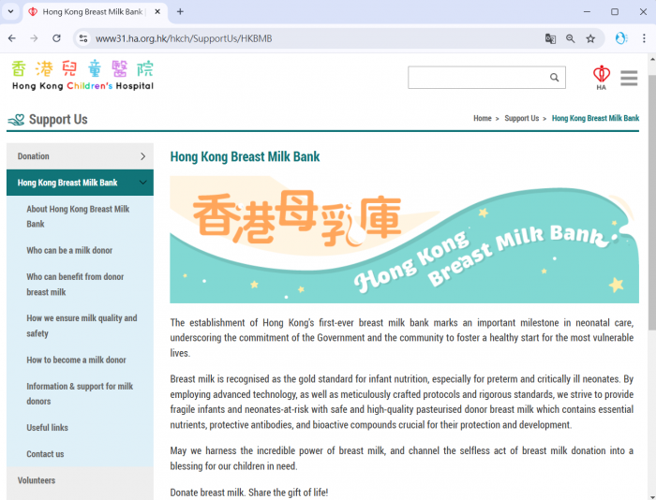
Task: Reload the page with the refresh icon
Action: pos(56,38)
